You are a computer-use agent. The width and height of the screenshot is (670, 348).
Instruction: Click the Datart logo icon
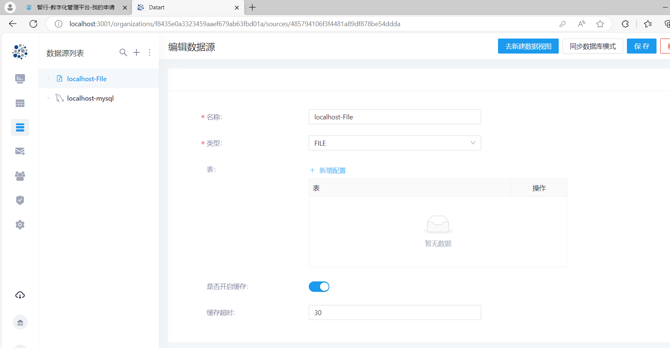point(20,52)
